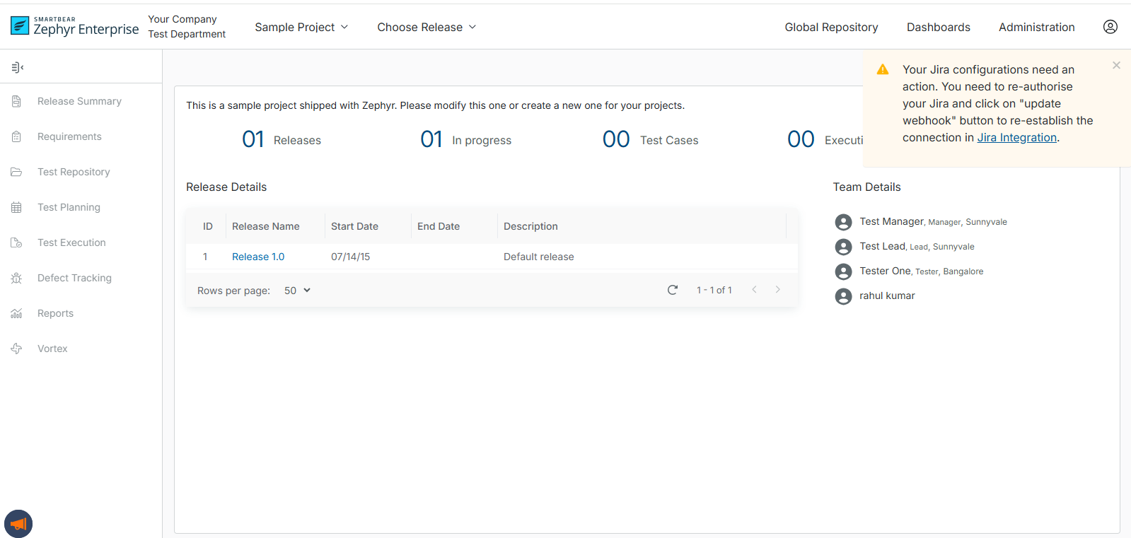
Task: Change rows per page from 50
Action: coord(297,291)
